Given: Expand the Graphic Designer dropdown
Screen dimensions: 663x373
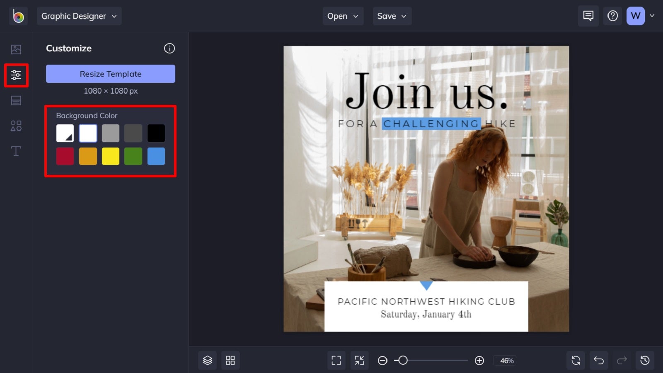Looking at the screenshot, I should click(x=79, y=16).
